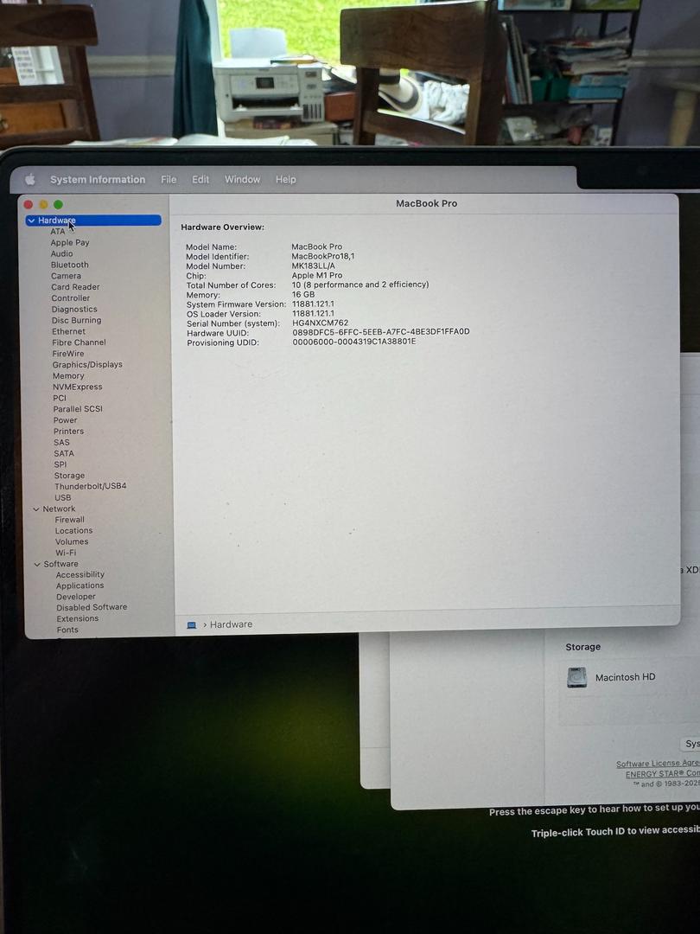Select Apple Pay in the sidebar
Viewport: 700px width, 934px height.
tap(70, 242)
